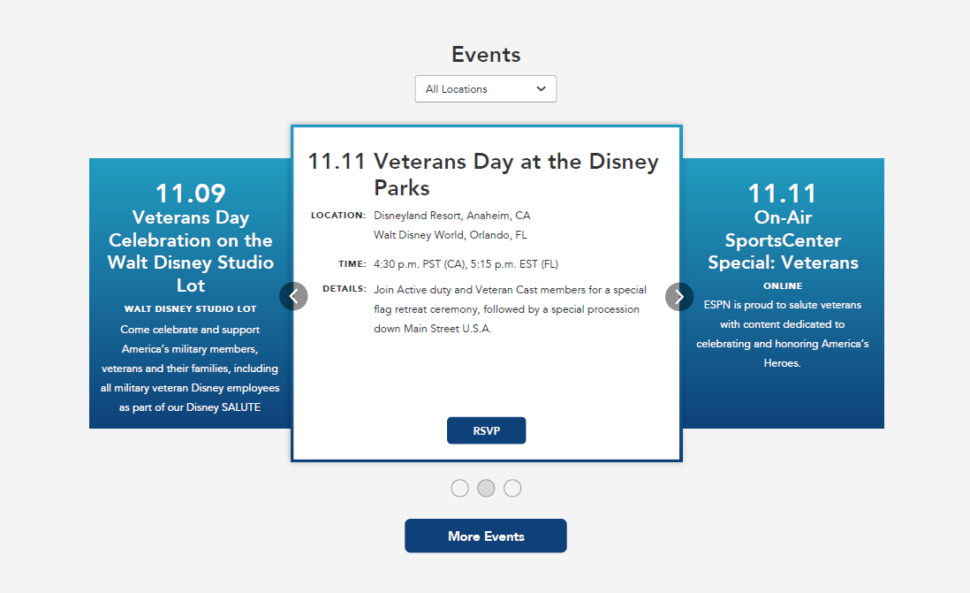The height and width of the screenshot is (593, 970).
Task: Click the LOCATION label in the center card
Action: [x=338, y=216]
